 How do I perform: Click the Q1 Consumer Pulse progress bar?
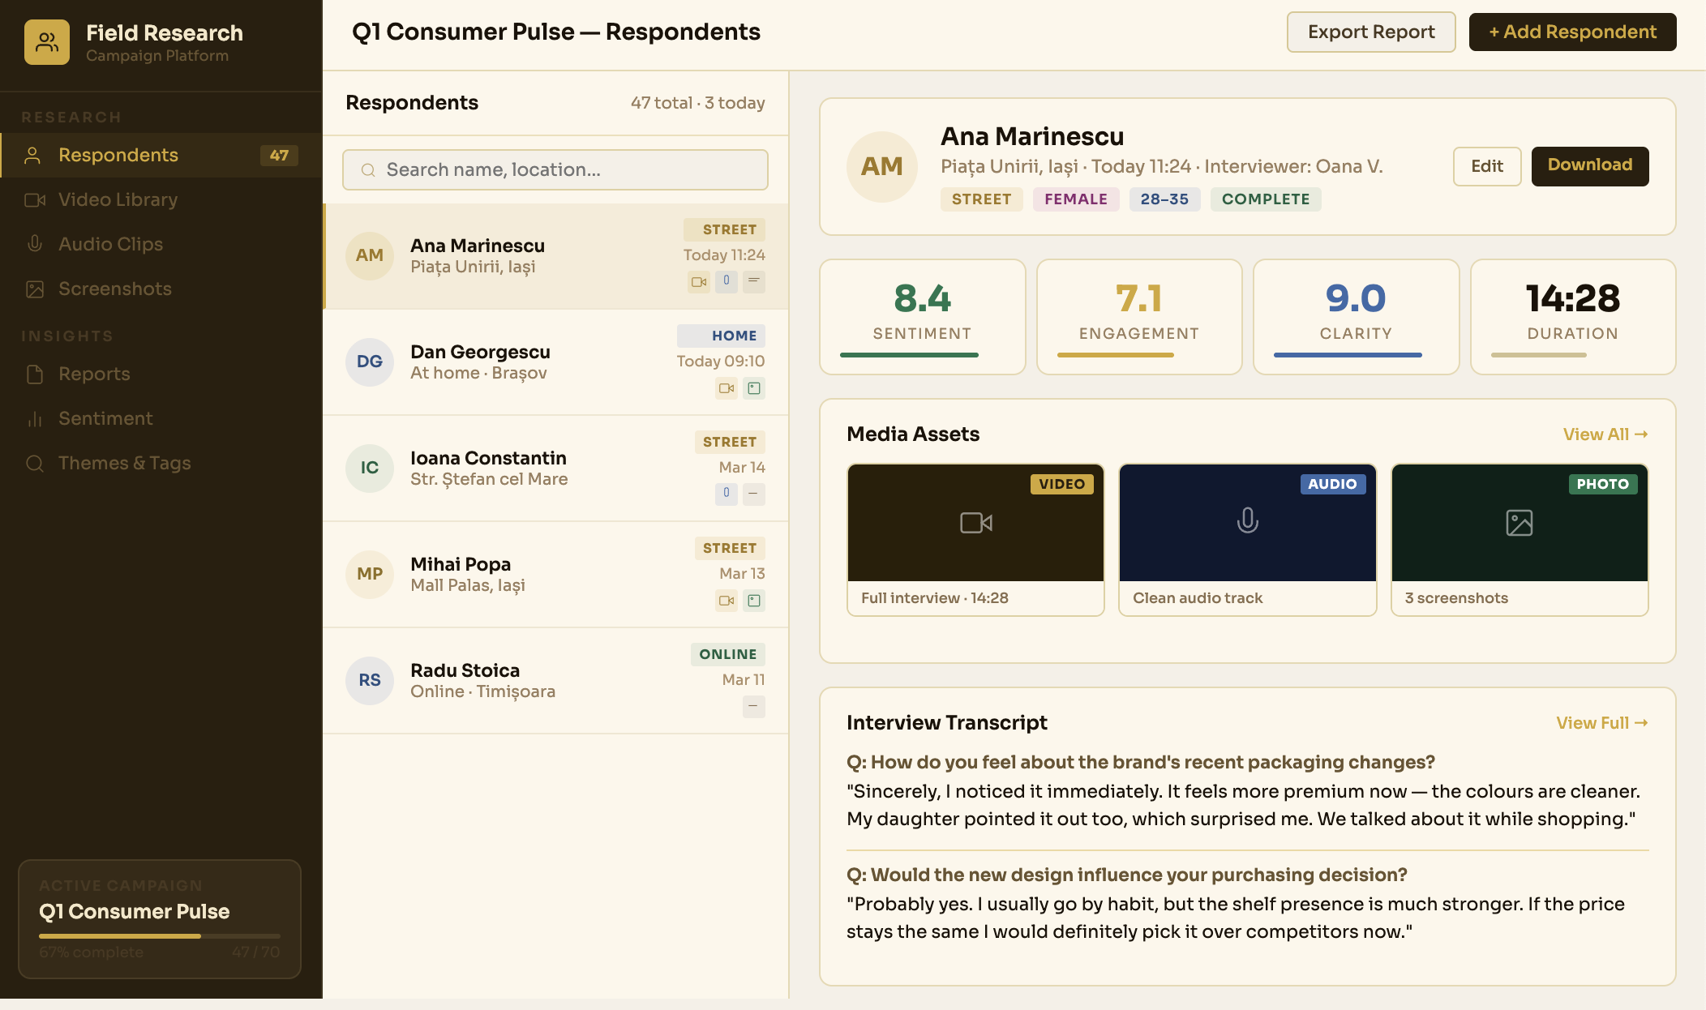point(160,935)
